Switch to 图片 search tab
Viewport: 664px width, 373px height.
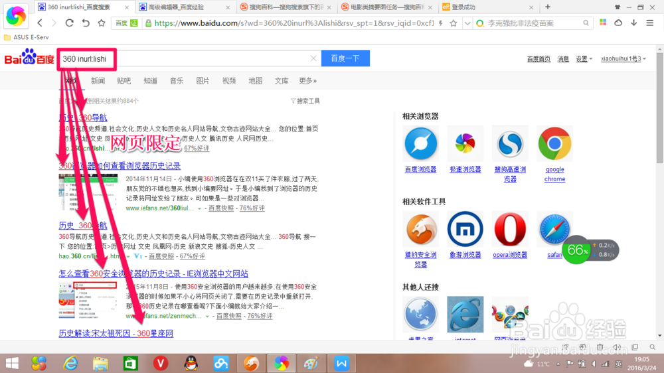pyautogui.click(x=203, y=81)
